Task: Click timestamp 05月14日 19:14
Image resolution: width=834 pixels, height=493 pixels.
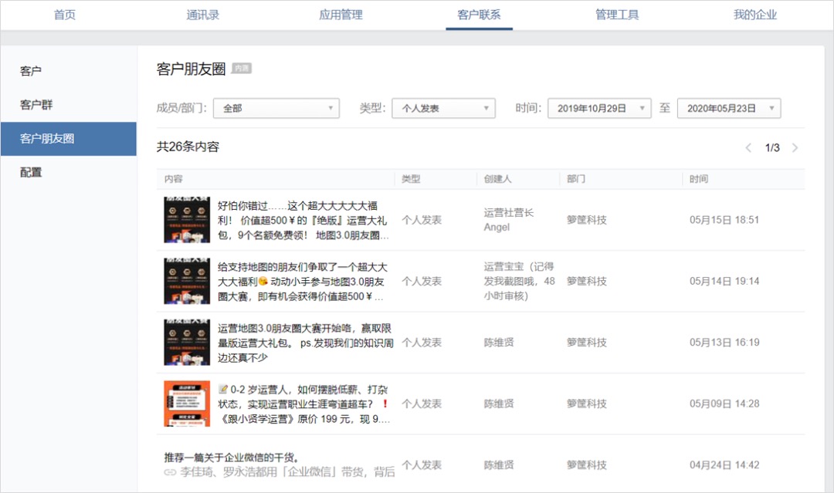Action: [x=724, y=281]
